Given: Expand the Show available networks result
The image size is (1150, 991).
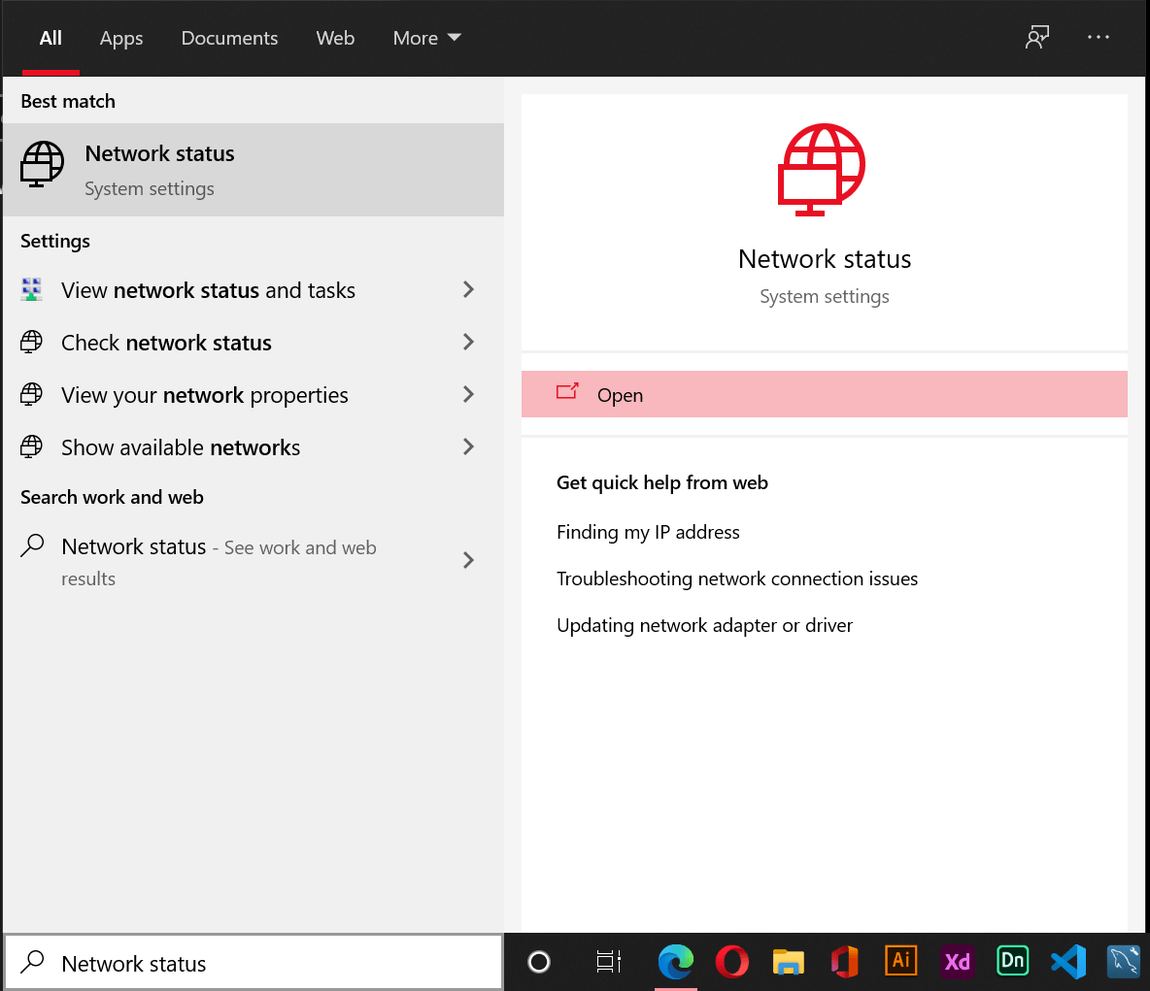Looking at the screenshot, I should pyautogui.click(x=468, y=446).
